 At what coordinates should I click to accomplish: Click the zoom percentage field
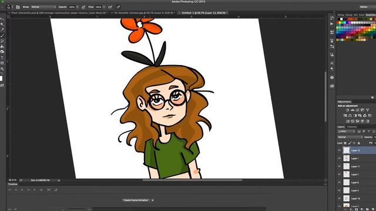click(x=12, y=181)
